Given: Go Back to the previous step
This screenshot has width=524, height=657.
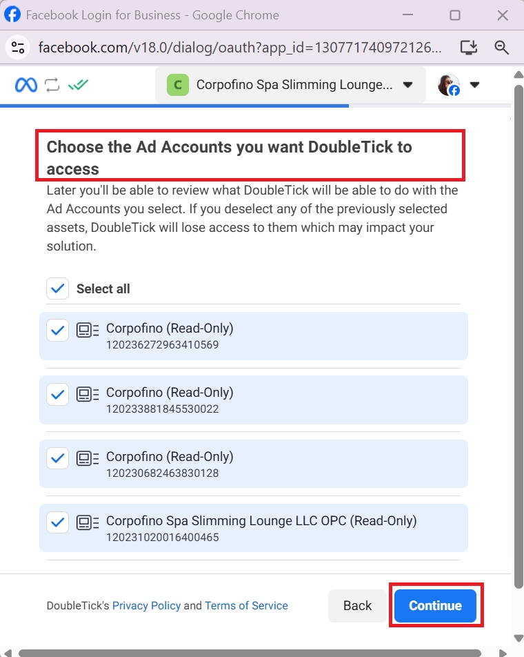Looking at the screenshot, I should coord(357,606).
